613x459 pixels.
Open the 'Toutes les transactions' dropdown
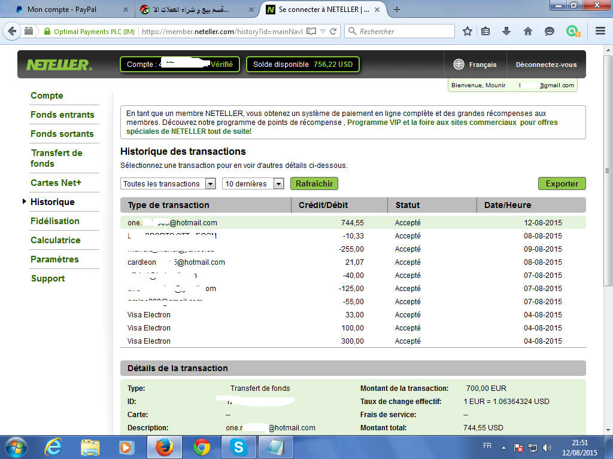pos(168,184)
